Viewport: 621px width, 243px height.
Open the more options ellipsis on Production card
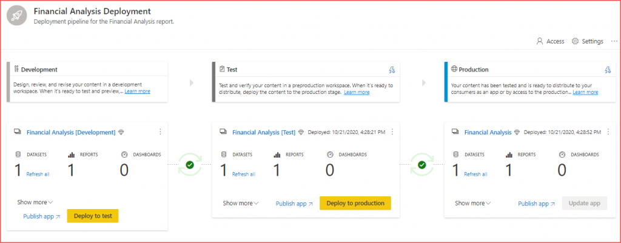(608, 131)
